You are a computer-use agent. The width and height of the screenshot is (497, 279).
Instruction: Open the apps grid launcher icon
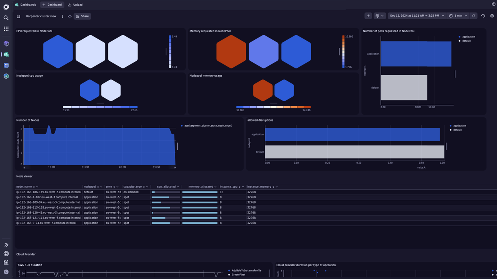pos(6,29)
